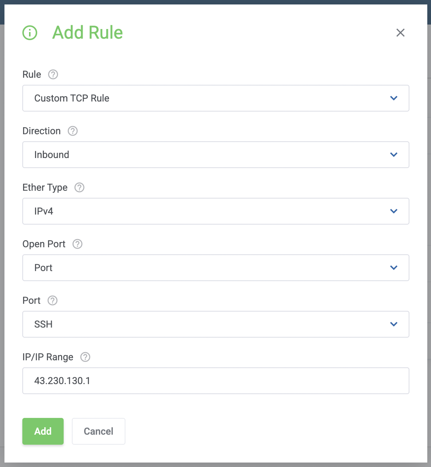The width and height of the screenshot is (431, 467).
Task: Open the SSH port dropdown
Action: pyautogui.click(x=216, y=324)
